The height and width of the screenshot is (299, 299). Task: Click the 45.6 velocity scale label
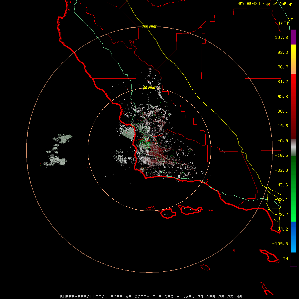click(283, 96)
